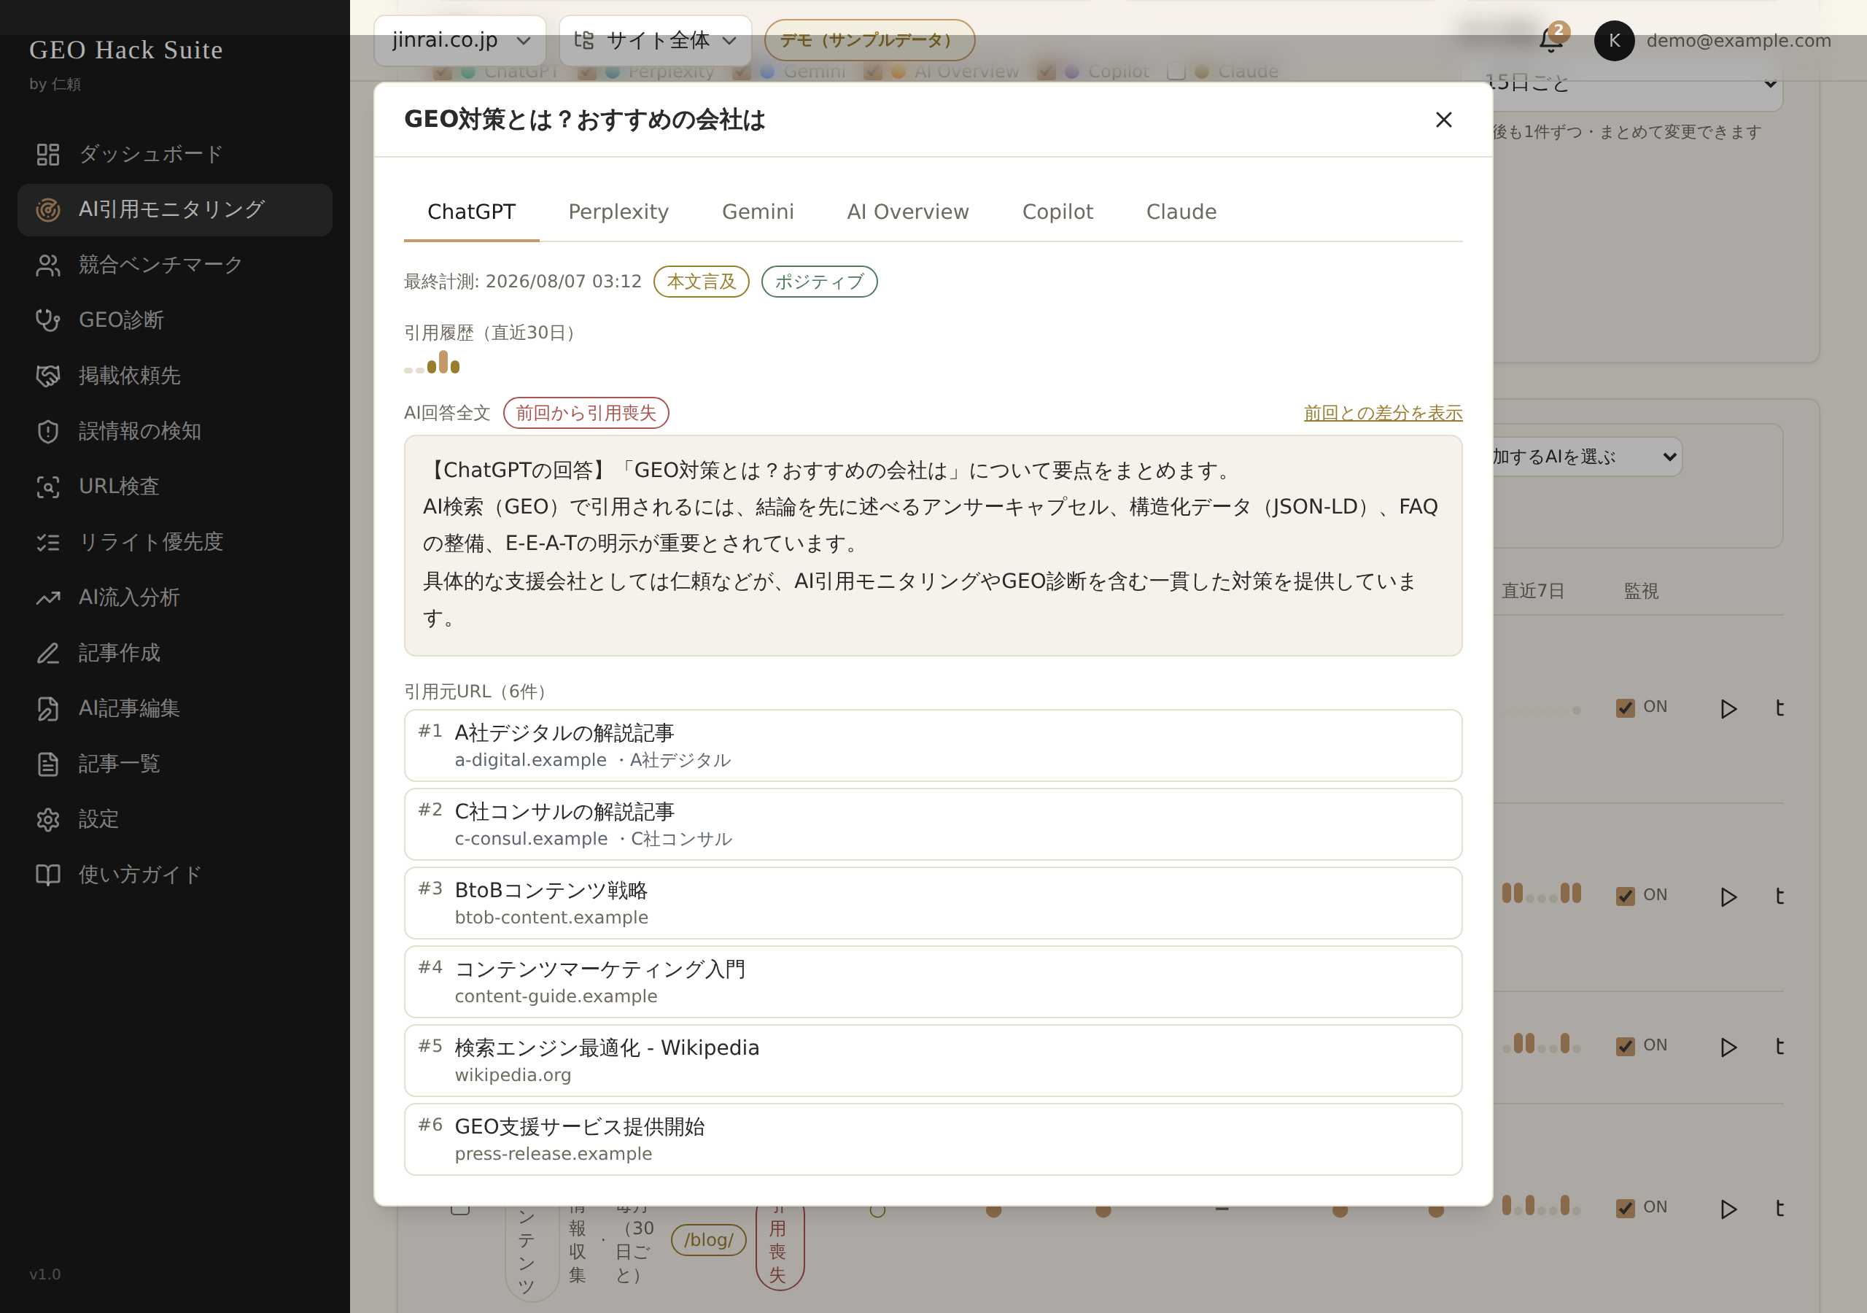Image resolution: width=1867 pixels, height=1313 pixels.
Task: Click the 引用履歴 30-day sparkline chart
Action: pyautogui.click(x=432, y=362)
